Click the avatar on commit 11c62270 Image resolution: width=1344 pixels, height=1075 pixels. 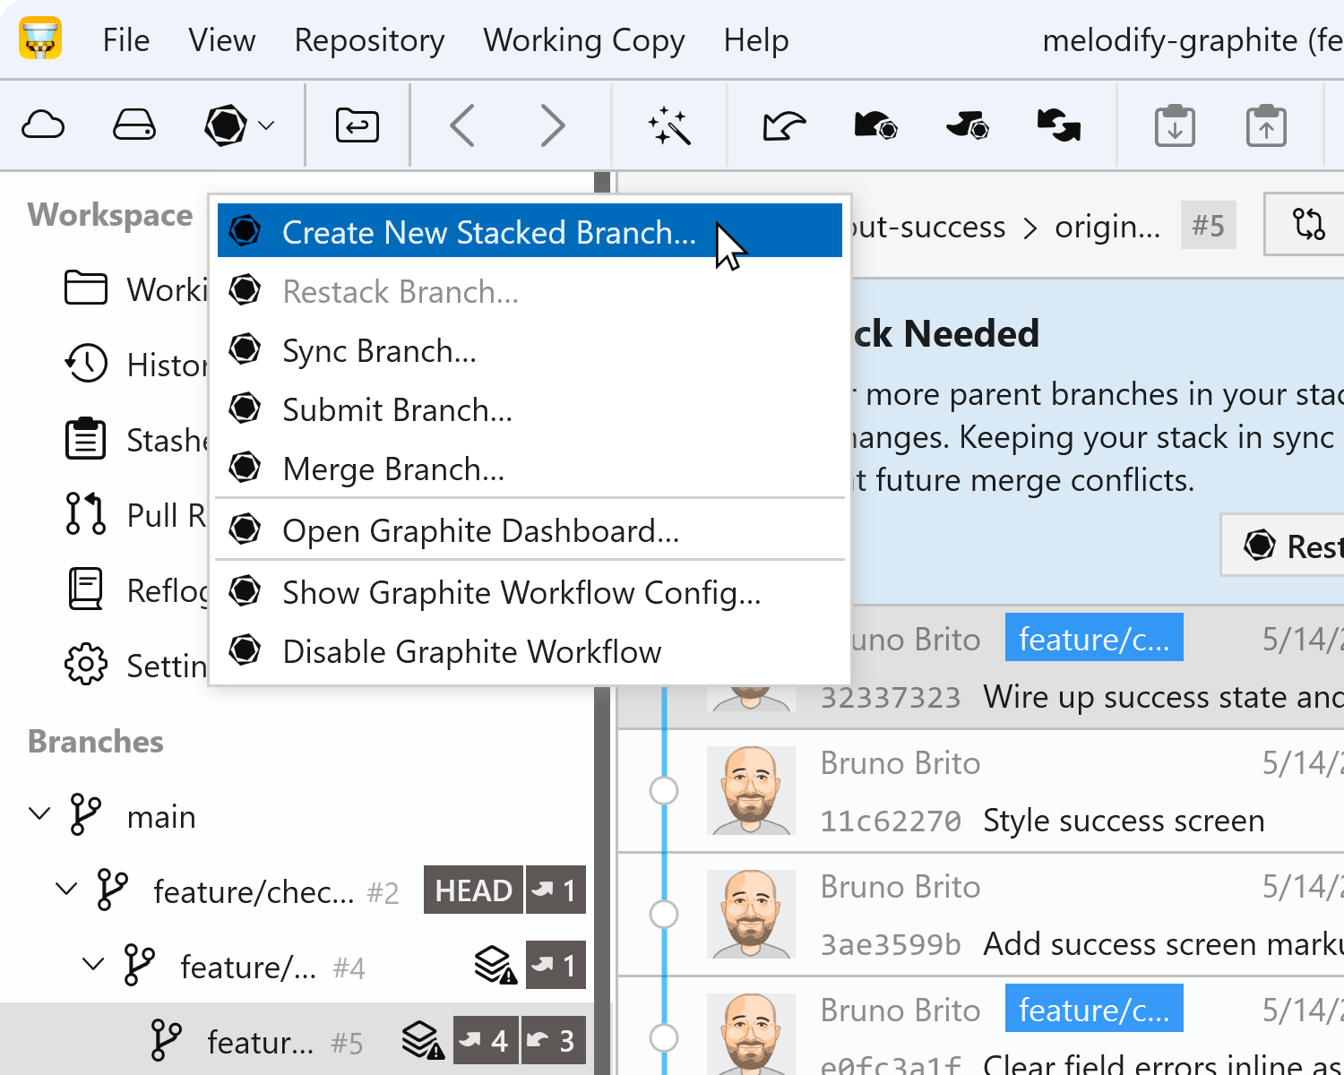pyautogui.click(x=751, y=791)
